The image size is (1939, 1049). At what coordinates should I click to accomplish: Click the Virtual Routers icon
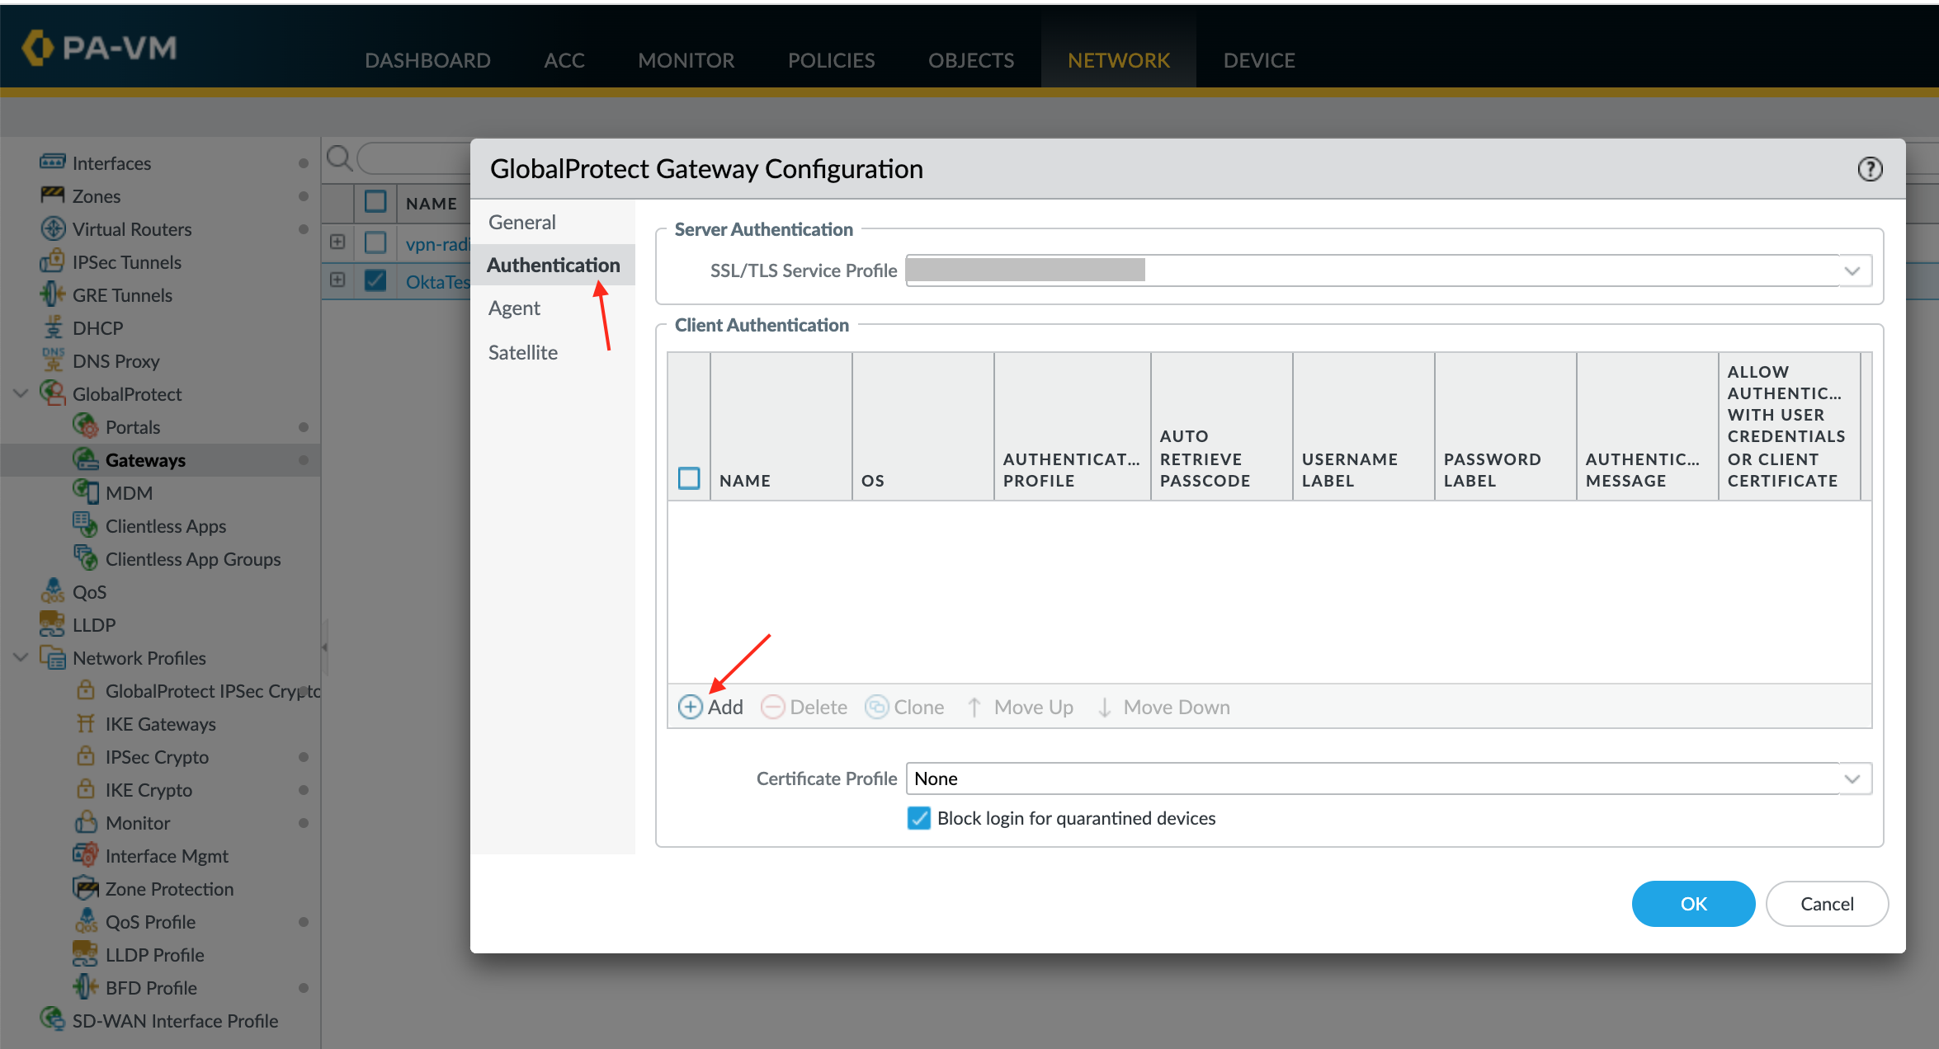[53, 228]
